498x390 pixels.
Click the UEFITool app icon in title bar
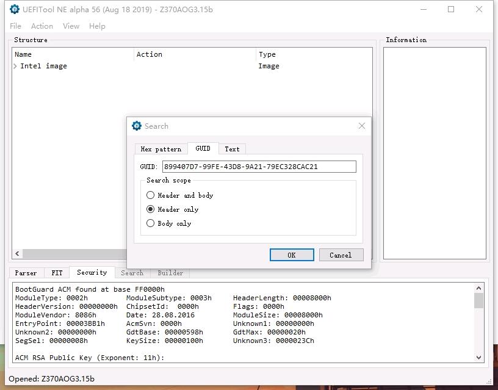(15, 9)
